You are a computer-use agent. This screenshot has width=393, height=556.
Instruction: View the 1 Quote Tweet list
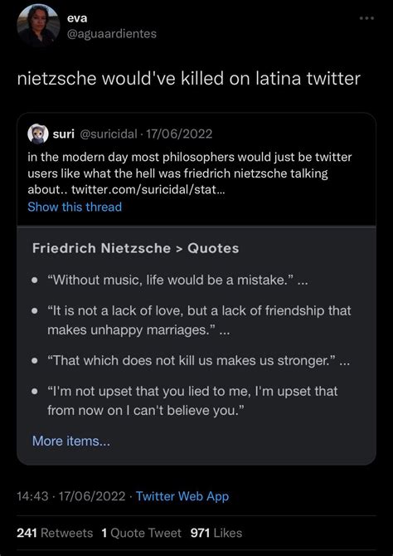click(141, 533)
